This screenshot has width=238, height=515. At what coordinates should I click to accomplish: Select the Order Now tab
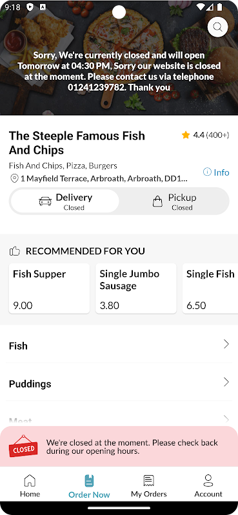coord(89,486)
